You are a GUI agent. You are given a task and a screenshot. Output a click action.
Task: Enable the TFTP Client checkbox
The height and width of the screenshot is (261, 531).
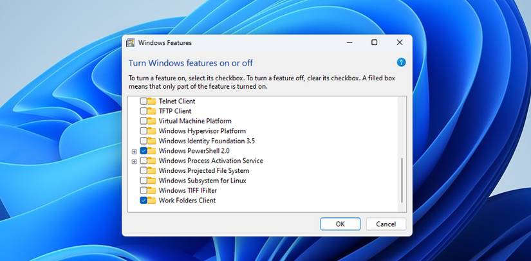144,111
